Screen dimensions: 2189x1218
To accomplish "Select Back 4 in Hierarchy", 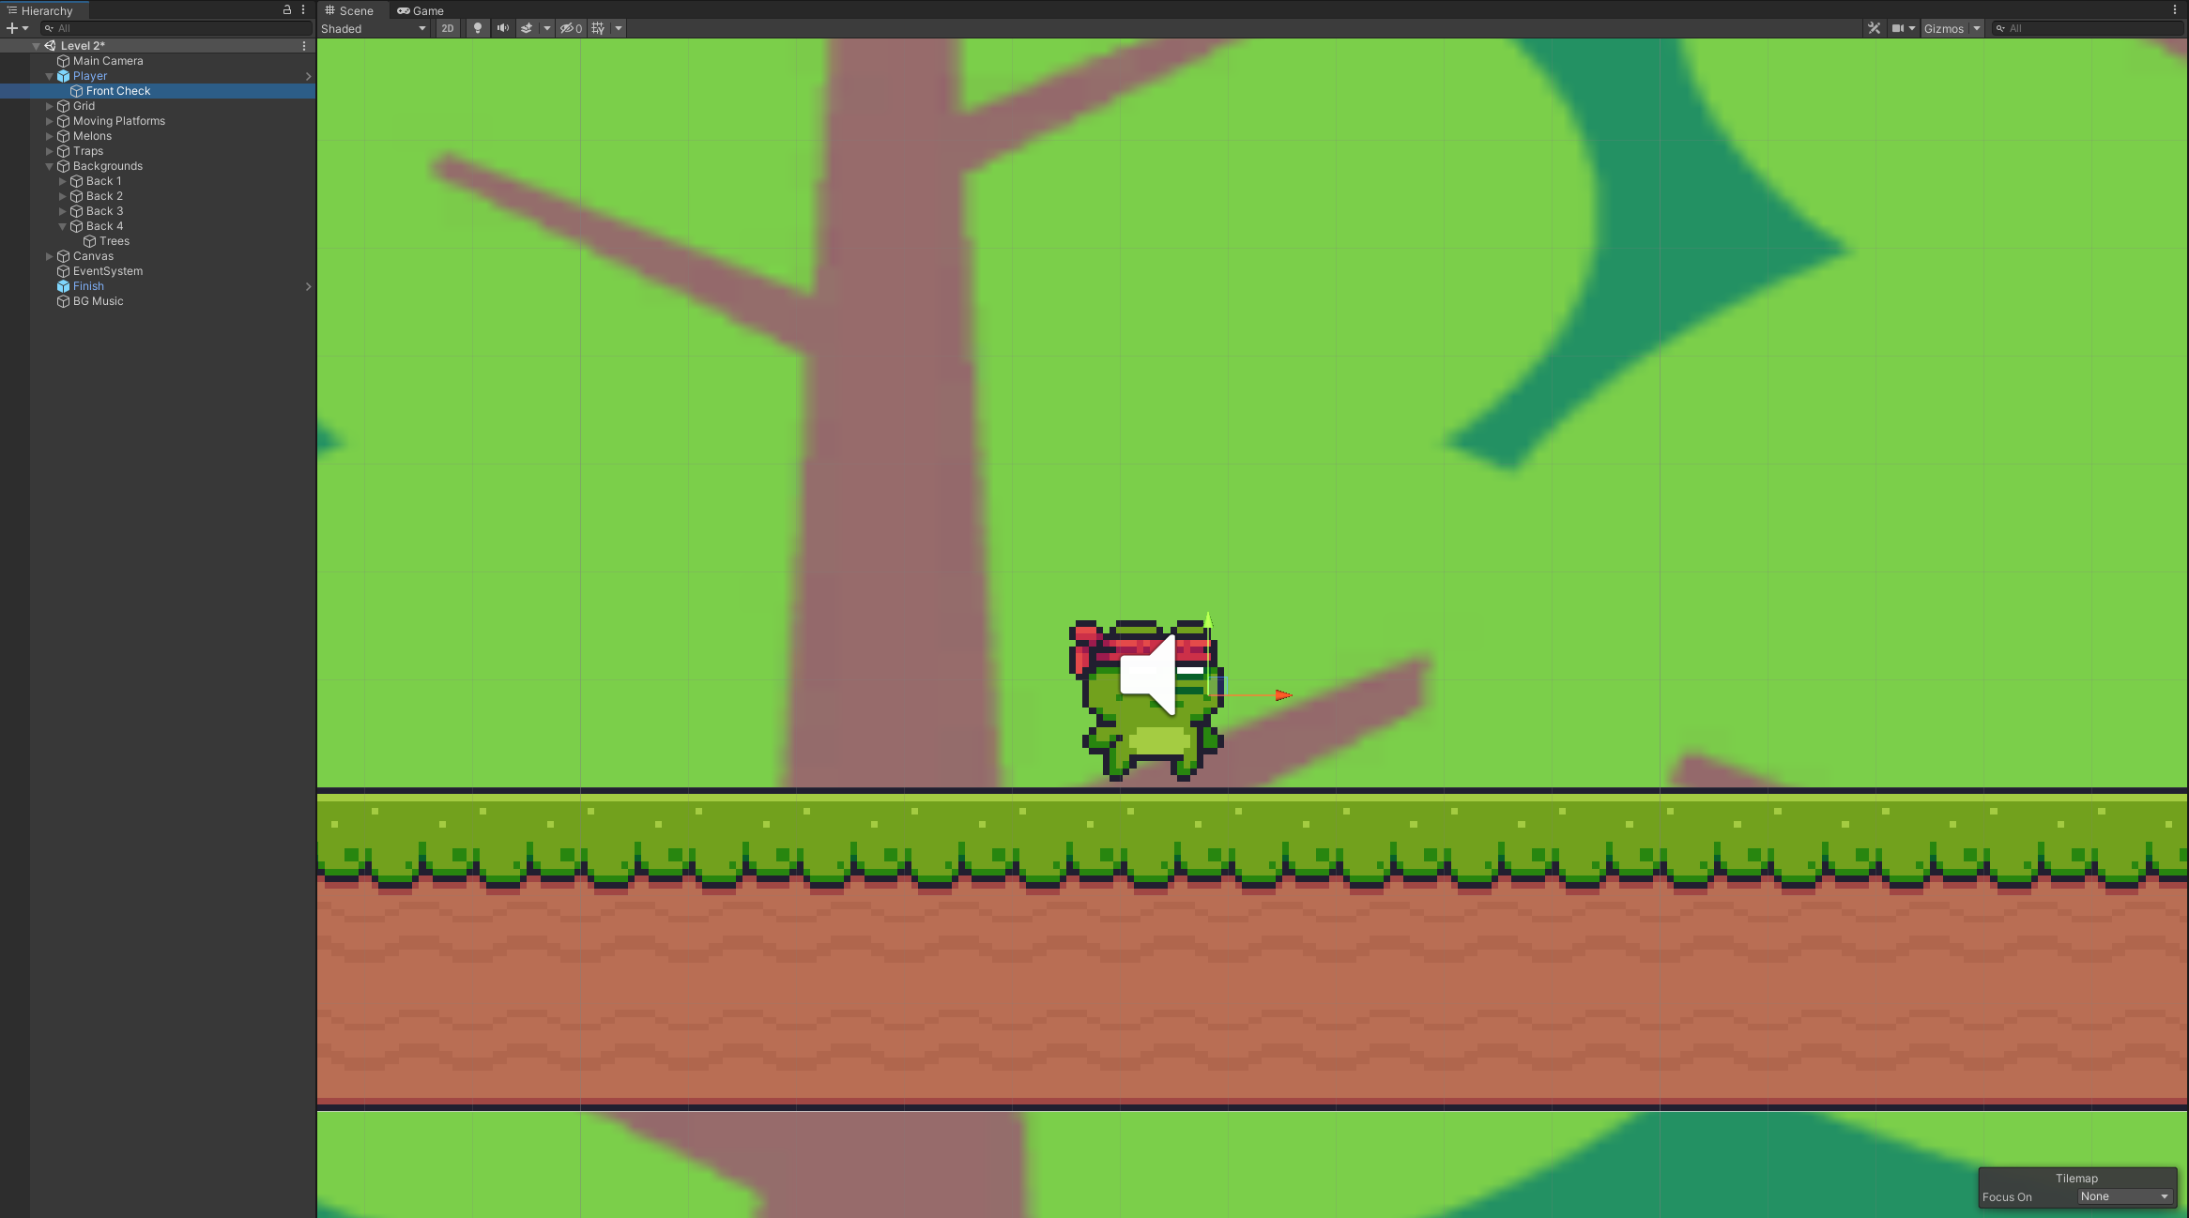I will click(x=104, y=226).
